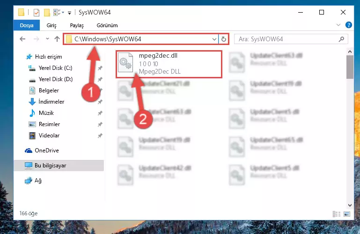
Task: Click the search magnifier icon
Action: point(341,39)
